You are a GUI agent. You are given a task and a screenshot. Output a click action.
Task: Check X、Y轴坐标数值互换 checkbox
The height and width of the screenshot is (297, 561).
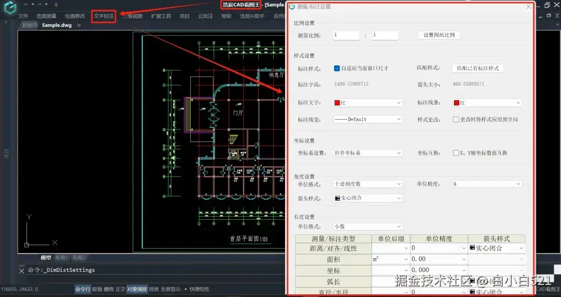456,153
